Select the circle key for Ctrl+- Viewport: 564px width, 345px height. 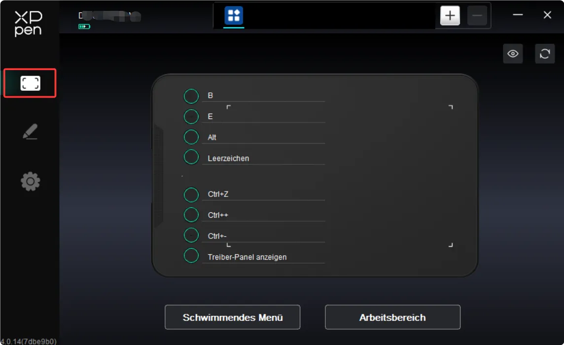click(191, 235)
